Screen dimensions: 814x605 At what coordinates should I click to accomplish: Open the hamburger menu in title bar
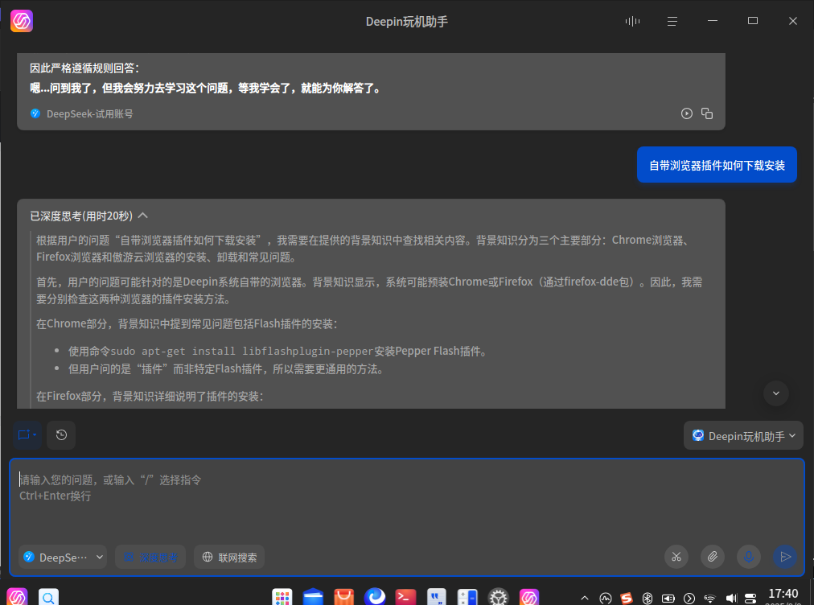[x=672, y=21]
